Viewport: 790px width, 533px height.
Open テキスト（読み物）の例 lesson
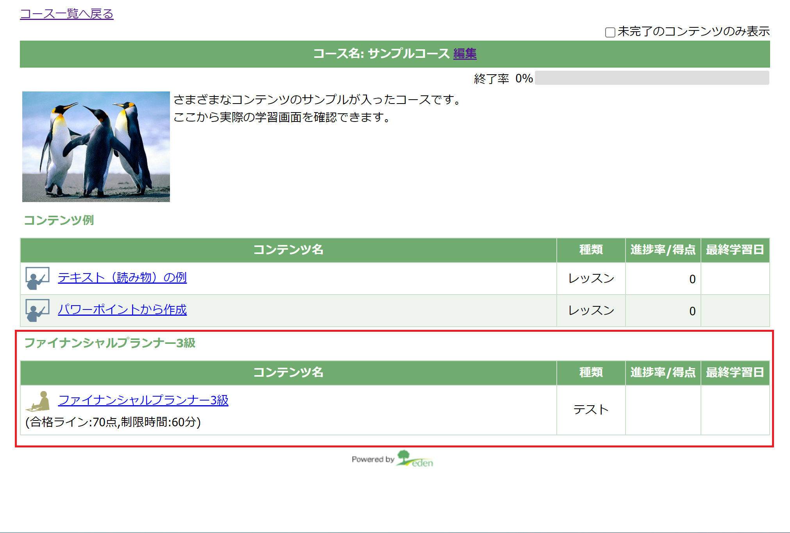(x=122, y=277)
